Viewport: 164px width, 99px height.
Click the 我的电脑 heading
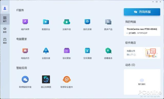[x=130, y=22]
